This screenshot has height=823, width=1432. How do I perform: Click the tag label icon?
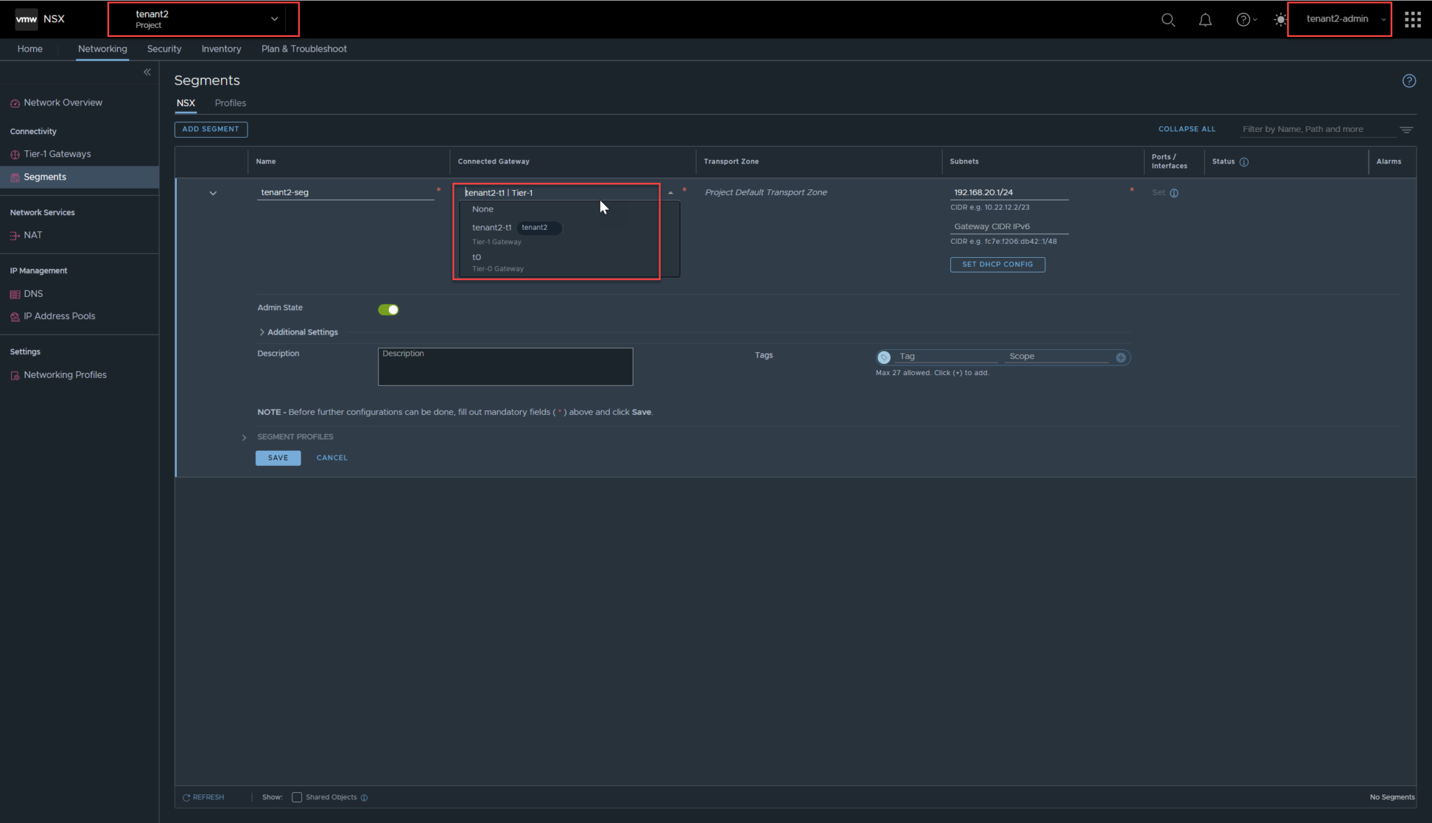(x=884, y=357)
